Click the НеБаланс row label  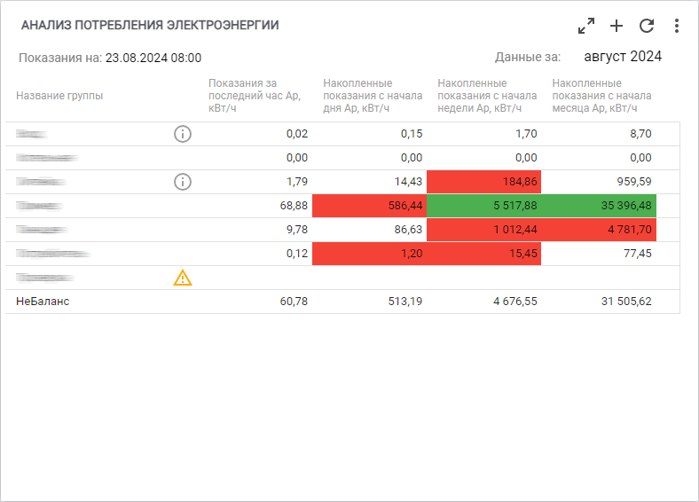coord(43,302)
